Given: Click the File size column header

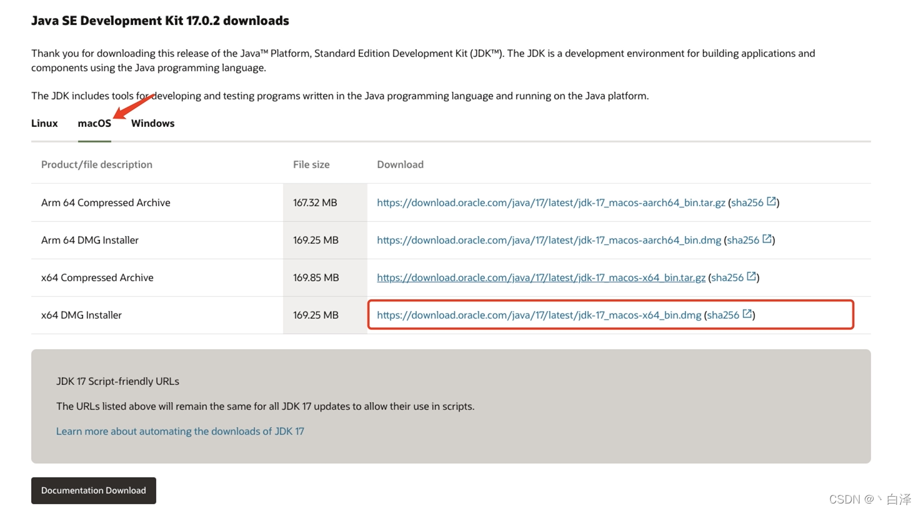Looking at the screenshot, I should pos(311,164).
